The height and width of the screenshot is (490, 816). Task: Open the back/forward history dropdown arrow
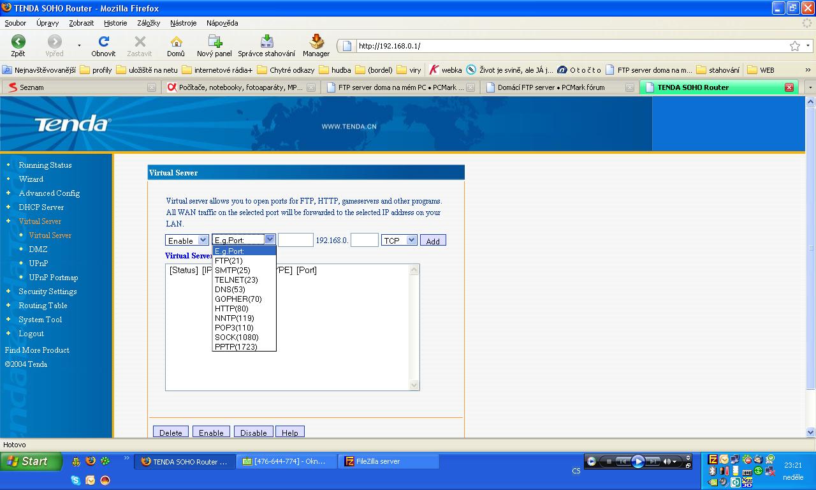pos(79,45)
